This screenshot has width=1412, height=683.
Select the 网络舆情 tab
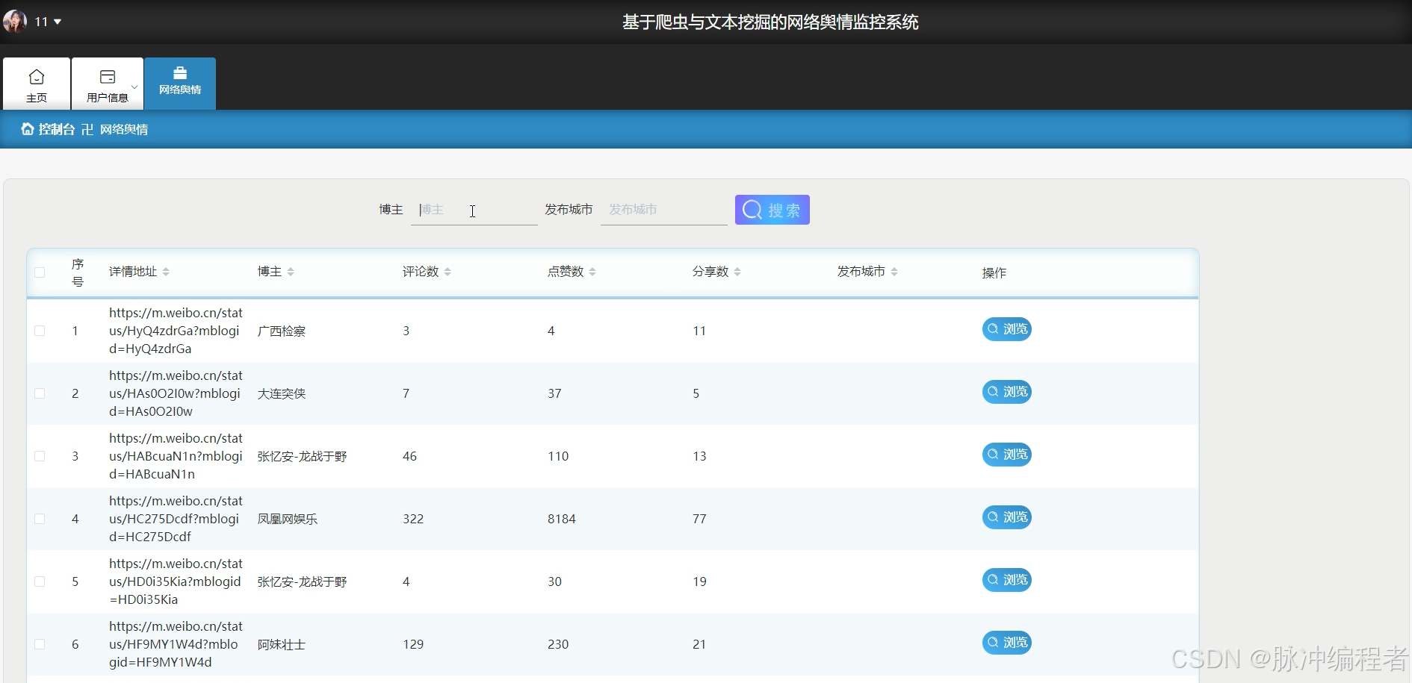click(180, 84)
